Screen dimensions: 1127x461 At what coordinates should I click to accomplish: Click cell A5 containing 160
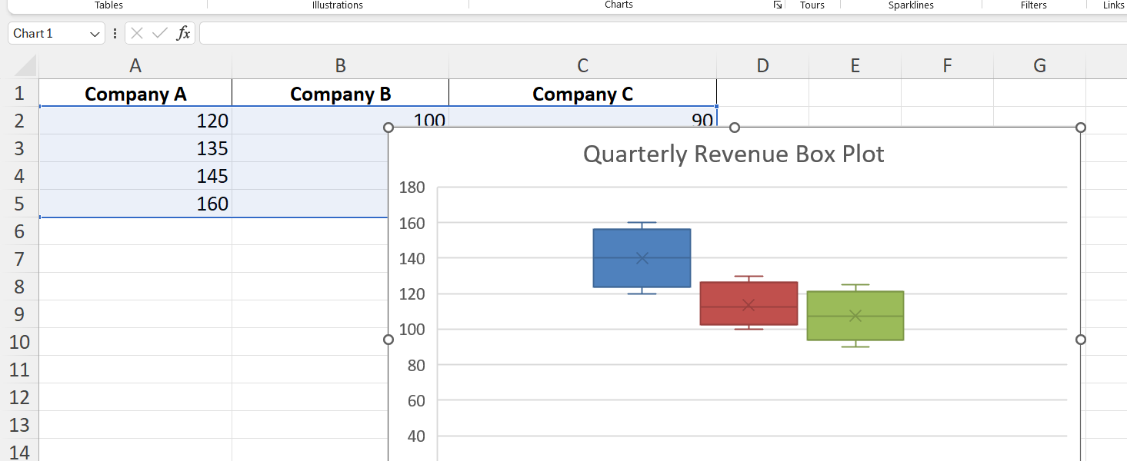(135, 204)
